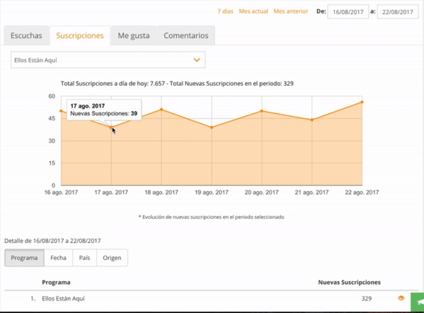
Task: Click the 17 ago. 2017 data point
Action: (x=111, y=127)
